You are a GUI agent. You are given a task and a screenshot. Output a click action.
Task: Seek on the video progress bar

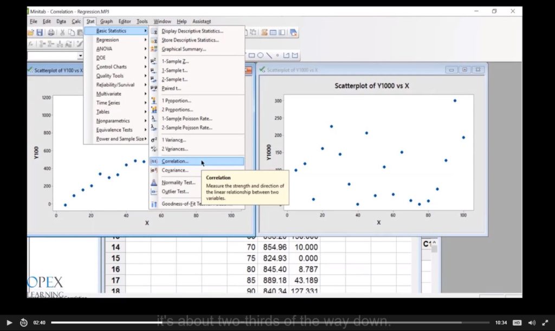[x=271, y=322]
